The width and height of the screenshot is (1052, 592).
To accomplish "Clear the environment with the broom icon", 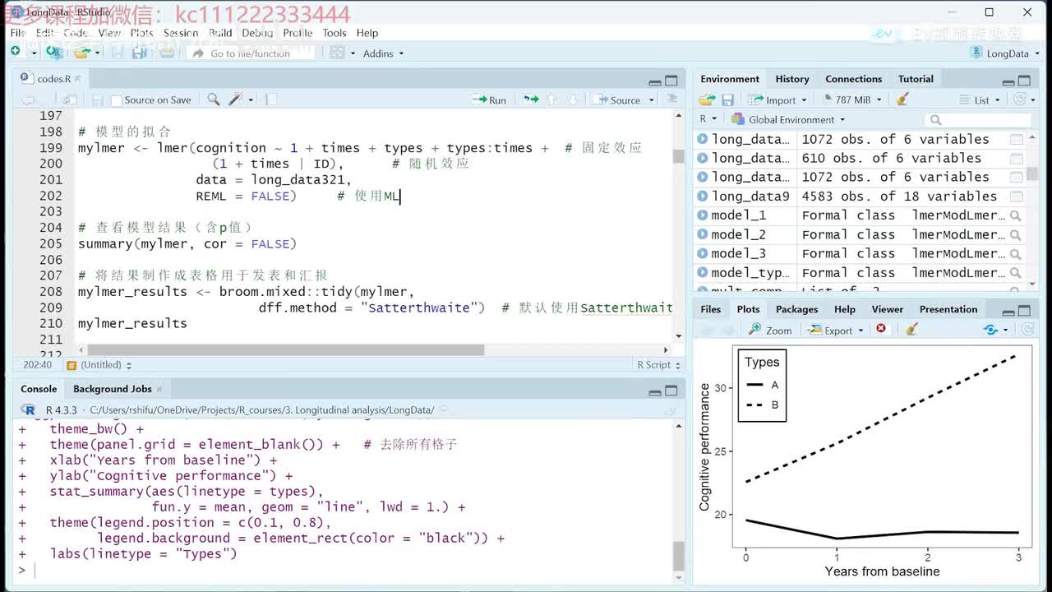I will click(902, 99).
